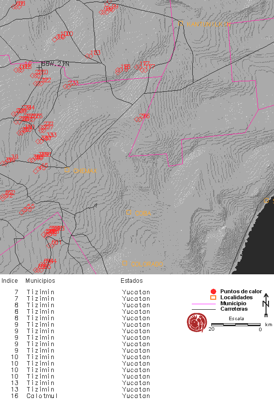Click the isolated heat point on magenta boundary

click(137, 119)
